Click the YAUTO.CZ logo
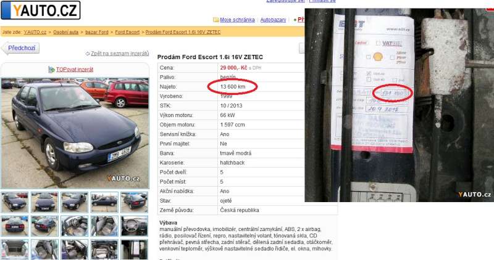This screenshot has height=260, width=494. [x=41, y=10]
